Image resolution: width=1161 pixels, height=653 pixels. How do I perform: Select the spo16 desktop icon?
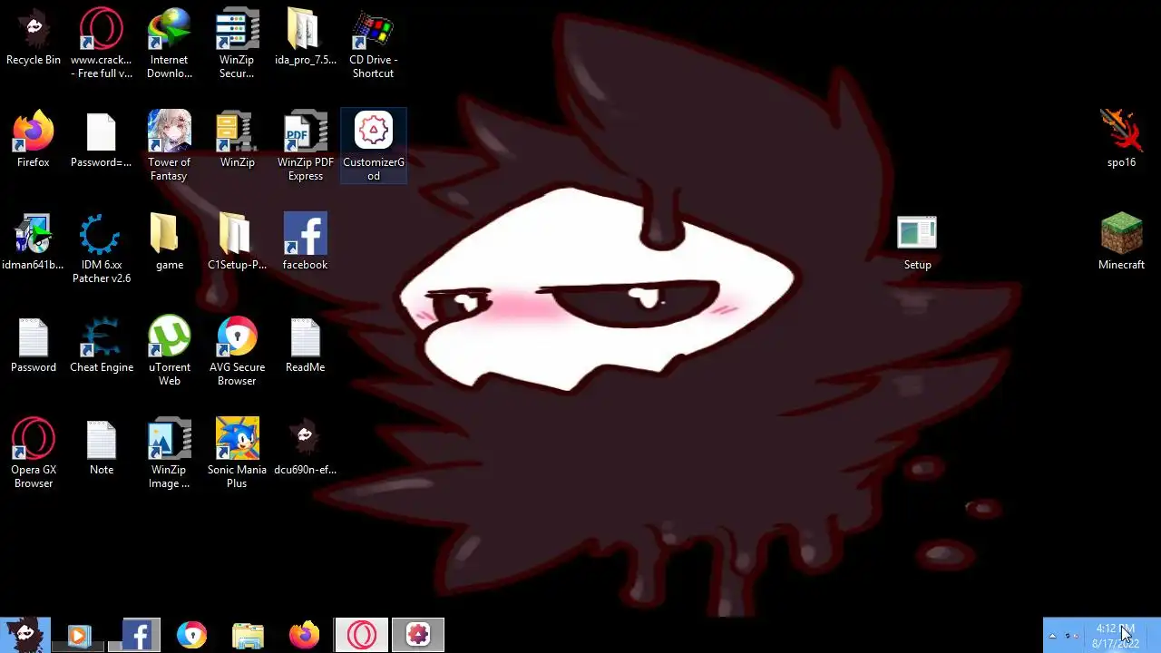click(1121, 140)
